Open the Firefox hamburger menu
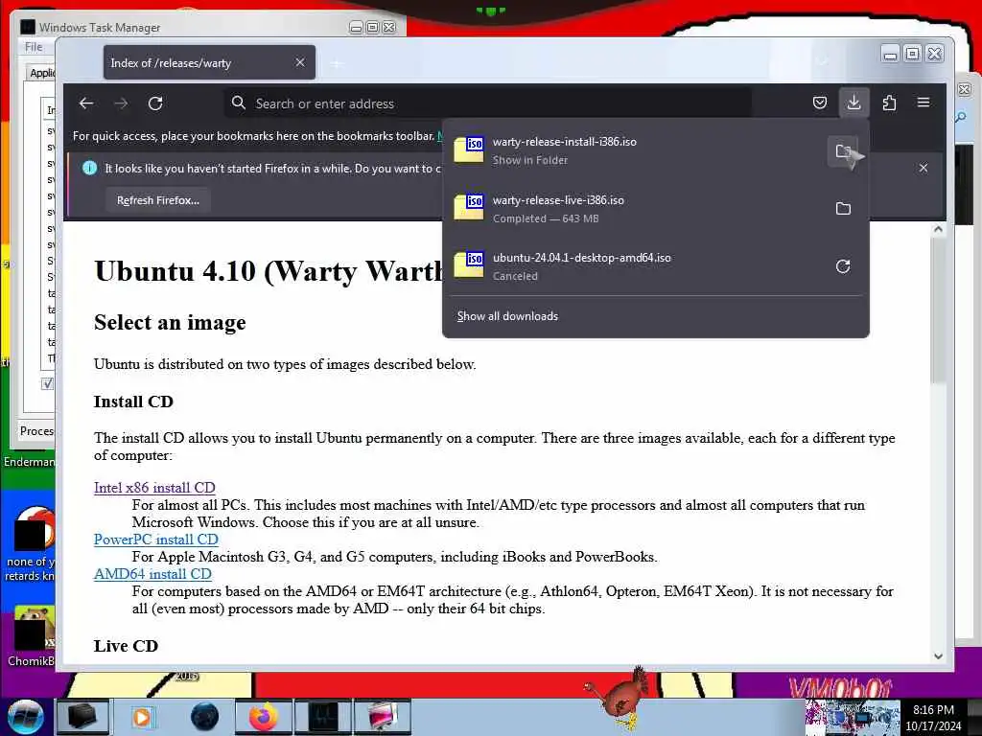The width and height of the screenshot is (982, 736). (924, 103)
